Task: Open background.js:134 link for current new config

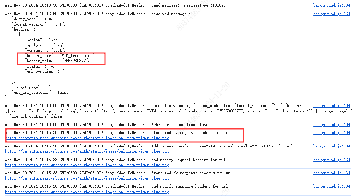Action: click(x=331, y=105)
